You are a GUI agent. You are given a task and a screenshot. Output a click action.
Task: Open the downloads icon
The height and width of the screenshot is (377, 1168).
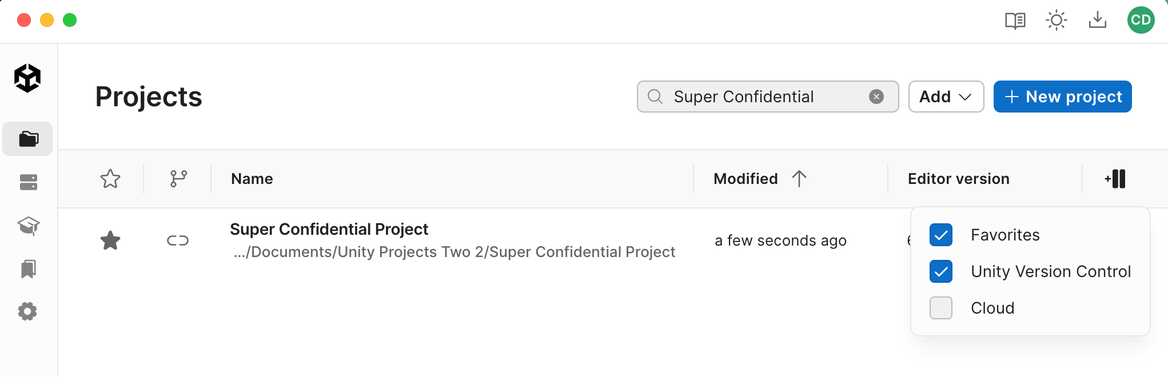click(x=1097, y=21)
